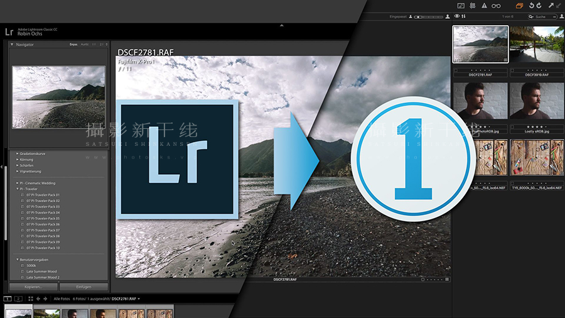Click the Einfügen button
Image resolution: width=565 pixels, height=318 pixels.
pos(83,287)
